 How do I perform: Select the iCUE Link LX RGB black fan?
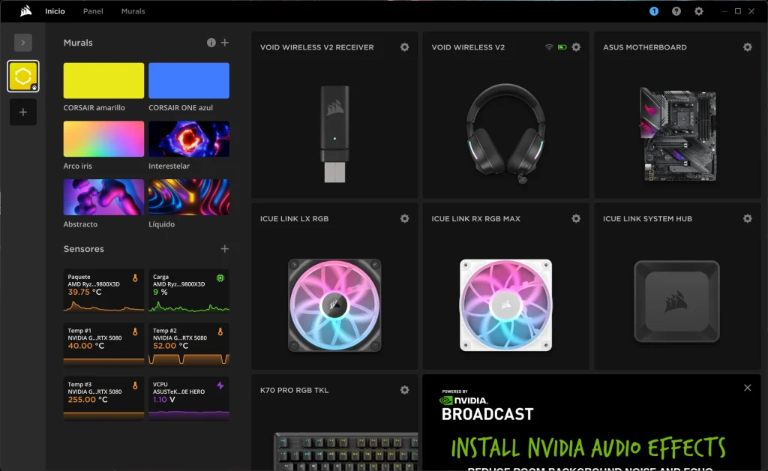click(334, 305)
